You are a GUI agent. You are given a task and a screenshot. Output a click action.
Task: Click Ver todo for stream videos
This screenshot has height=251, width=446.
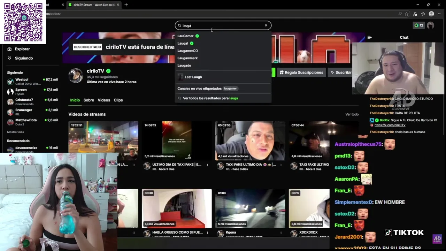click(352, 114)
